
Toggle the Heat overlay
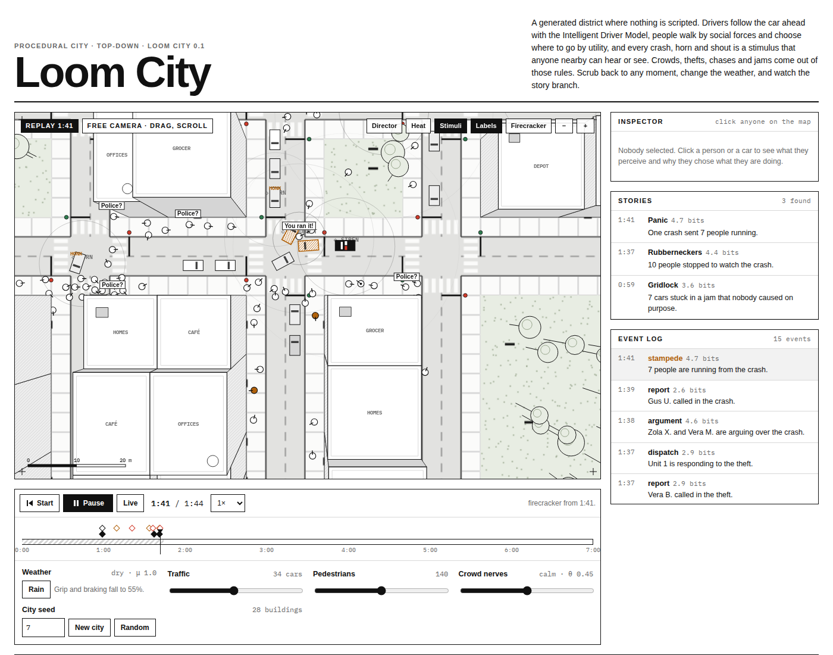click(418, 126)
